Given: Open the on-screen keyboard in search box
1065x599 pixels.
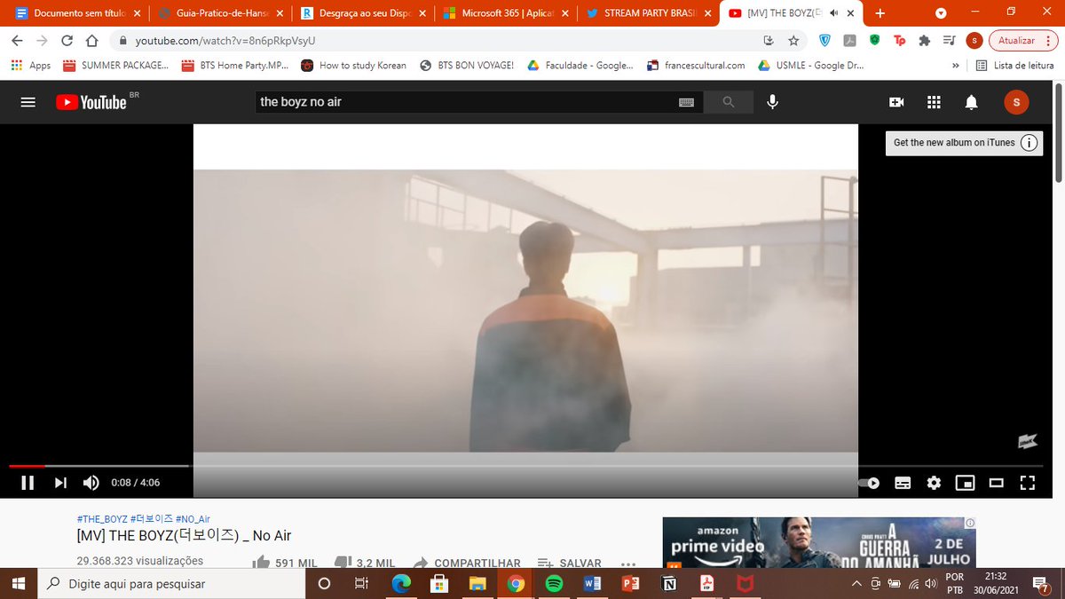Looking at the screenshot, I should coord(686,102).
